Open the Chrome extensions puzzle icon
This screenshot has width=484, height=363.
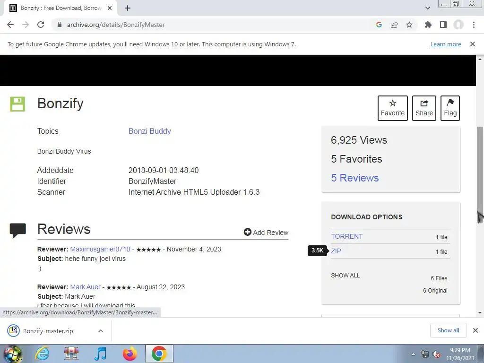[x=428, y=25]
